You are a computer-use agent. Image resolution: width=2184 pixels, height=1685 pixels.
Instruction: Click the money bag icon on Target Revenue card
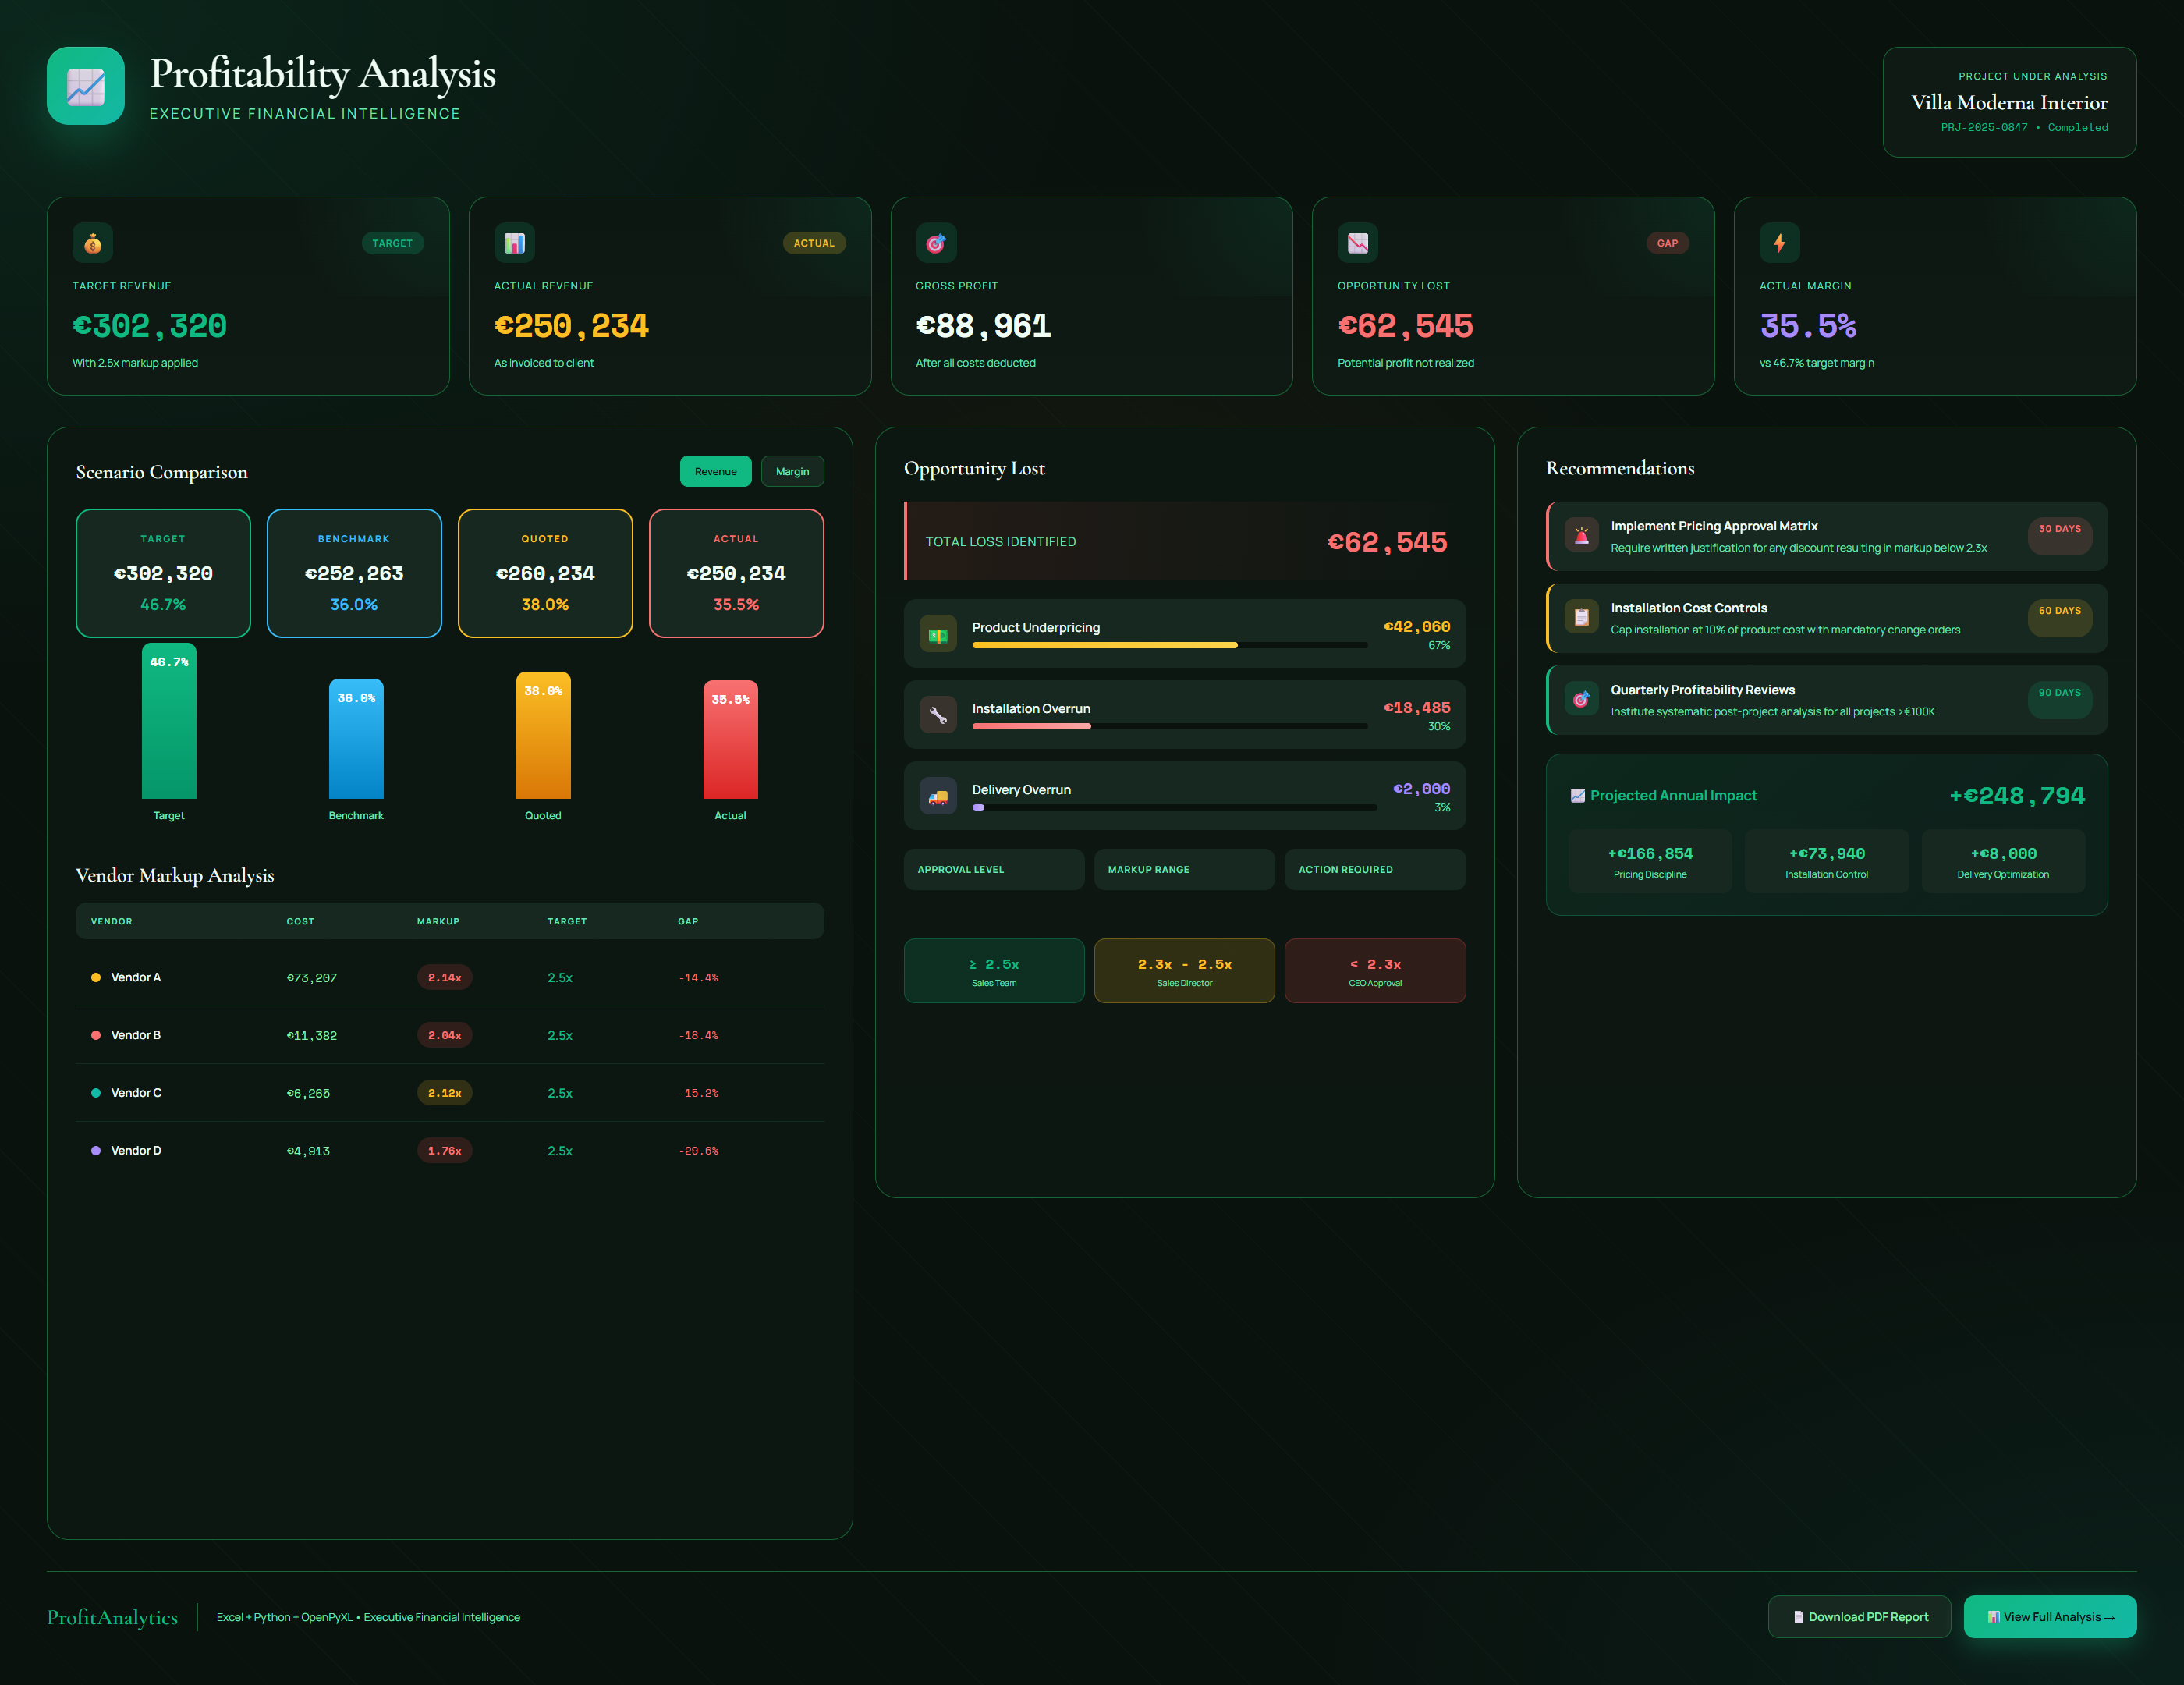92,242
